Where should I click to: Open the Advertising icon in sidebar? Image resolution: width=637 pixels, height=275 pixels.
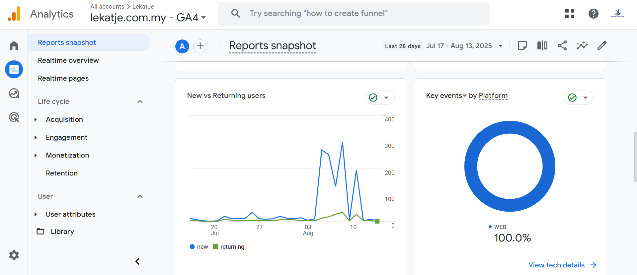[x=14, y=117]
